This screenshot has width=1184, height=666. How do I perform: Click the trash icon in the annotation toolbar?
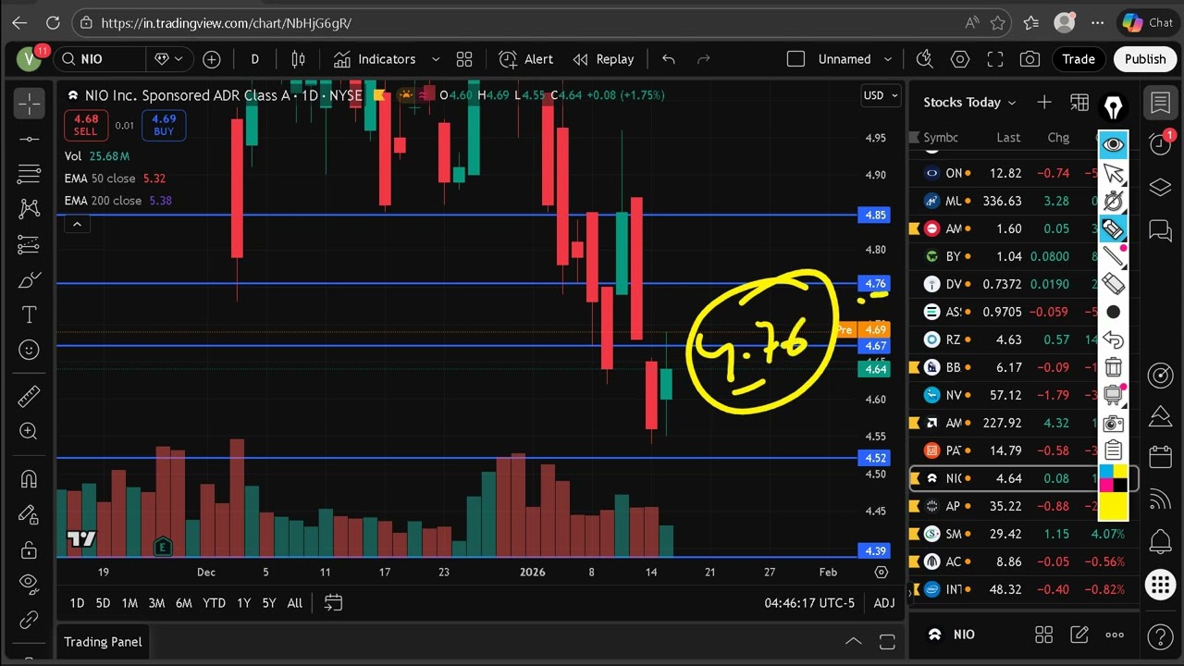(1114, 367)
